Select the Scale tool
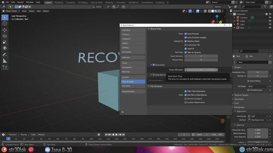This screenshot has width=273, height=153. [x=5, y=42]
